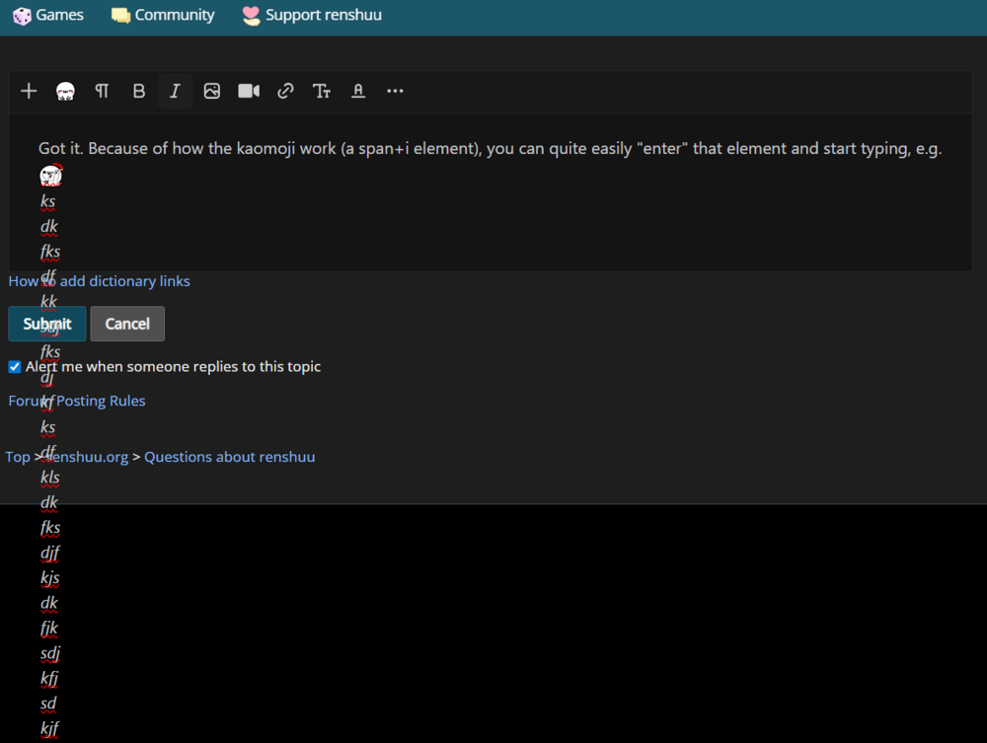Go to Support renshuu page

[312, 15]
